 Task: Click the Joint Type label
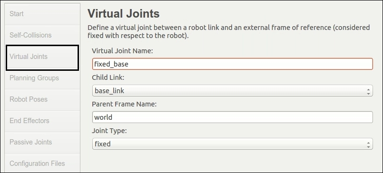coord(109,131)
